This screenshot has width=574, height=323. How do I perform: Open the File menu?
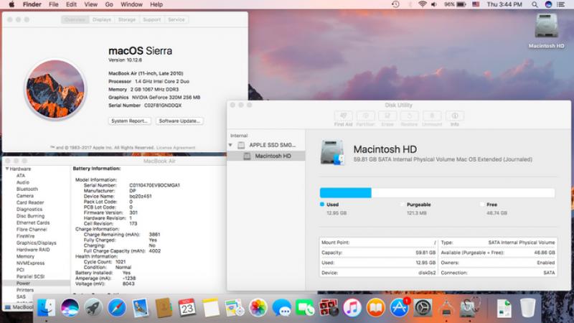click(53, 4)
